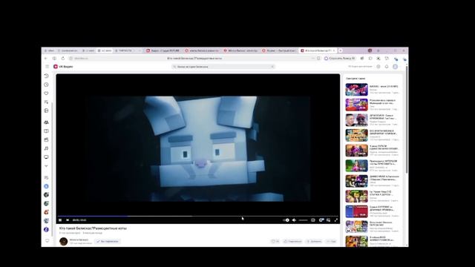Open the third recommended video thumbnail
475x267 pixels.
coord(357,120)
